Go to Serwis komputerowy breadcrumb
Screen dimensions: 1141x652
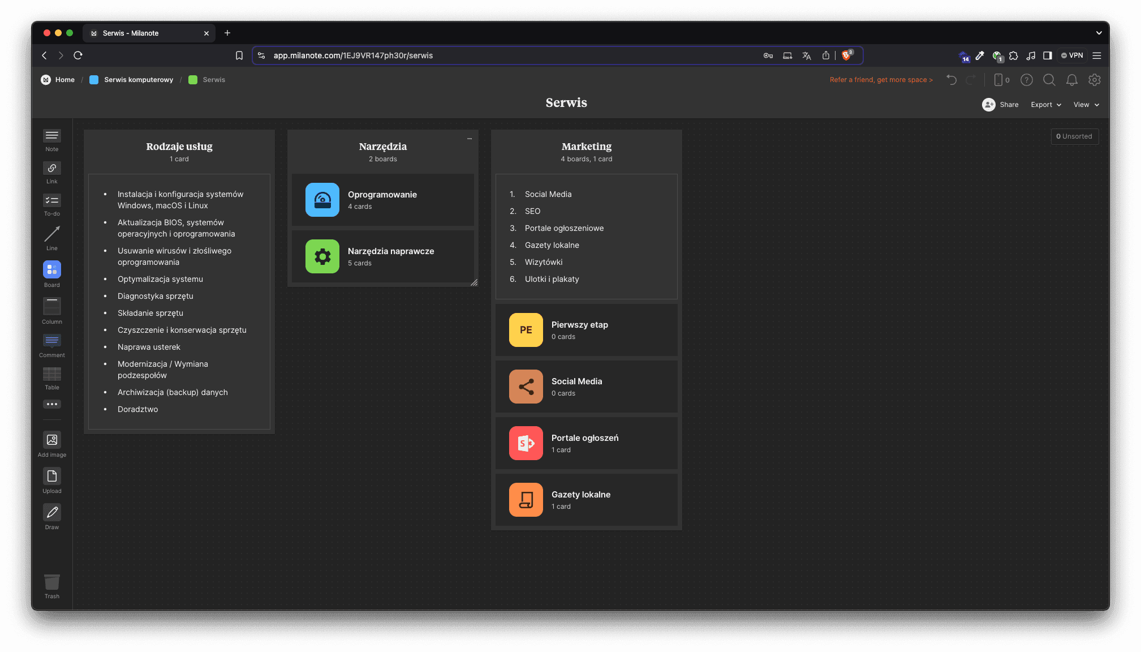point(138,80)
